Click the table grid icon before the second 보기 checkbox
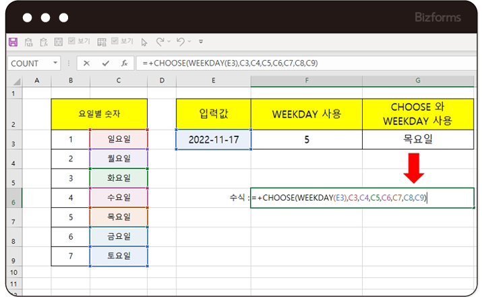 pos(102,42)
